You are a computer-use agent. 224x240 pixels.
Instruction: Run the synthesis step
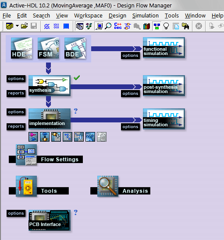click(x=50, y=86)
